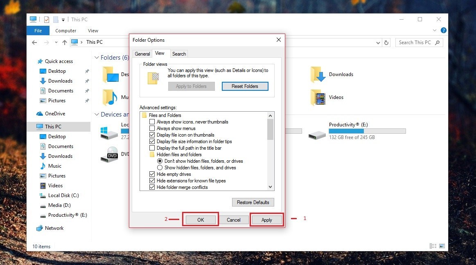Expand the address bar dropdown arrow
476x265 pixels.
coord(378,42)
